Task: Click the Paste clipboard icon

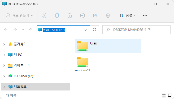Action: click(70, 15)
